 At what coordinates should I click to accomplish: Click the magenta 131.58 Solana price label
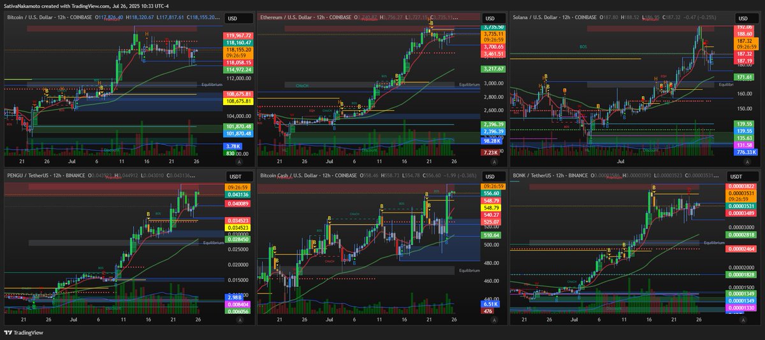(743, 145)
